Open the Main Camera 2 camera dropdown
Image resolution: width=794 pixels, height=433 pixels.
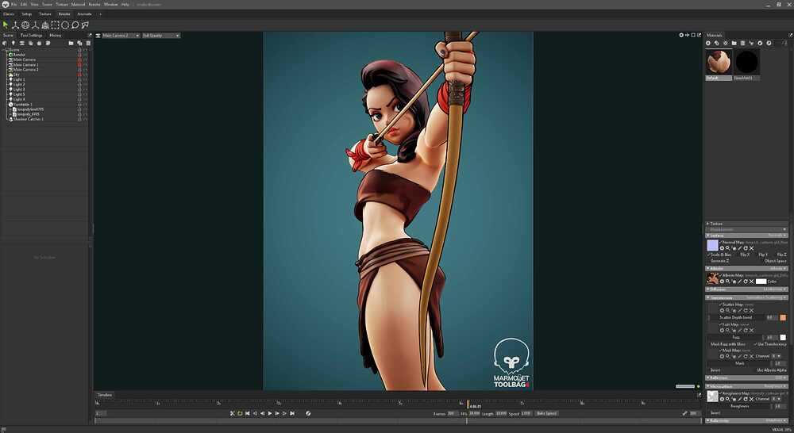121,36
